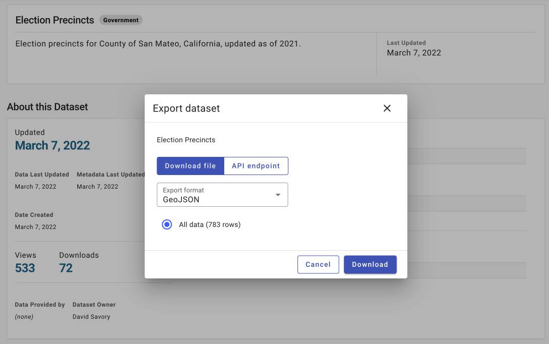The height and width of the screenshot is (344, 549).
Task: Click the Data Provided by (none) value
Action: [x=24, y=317]
